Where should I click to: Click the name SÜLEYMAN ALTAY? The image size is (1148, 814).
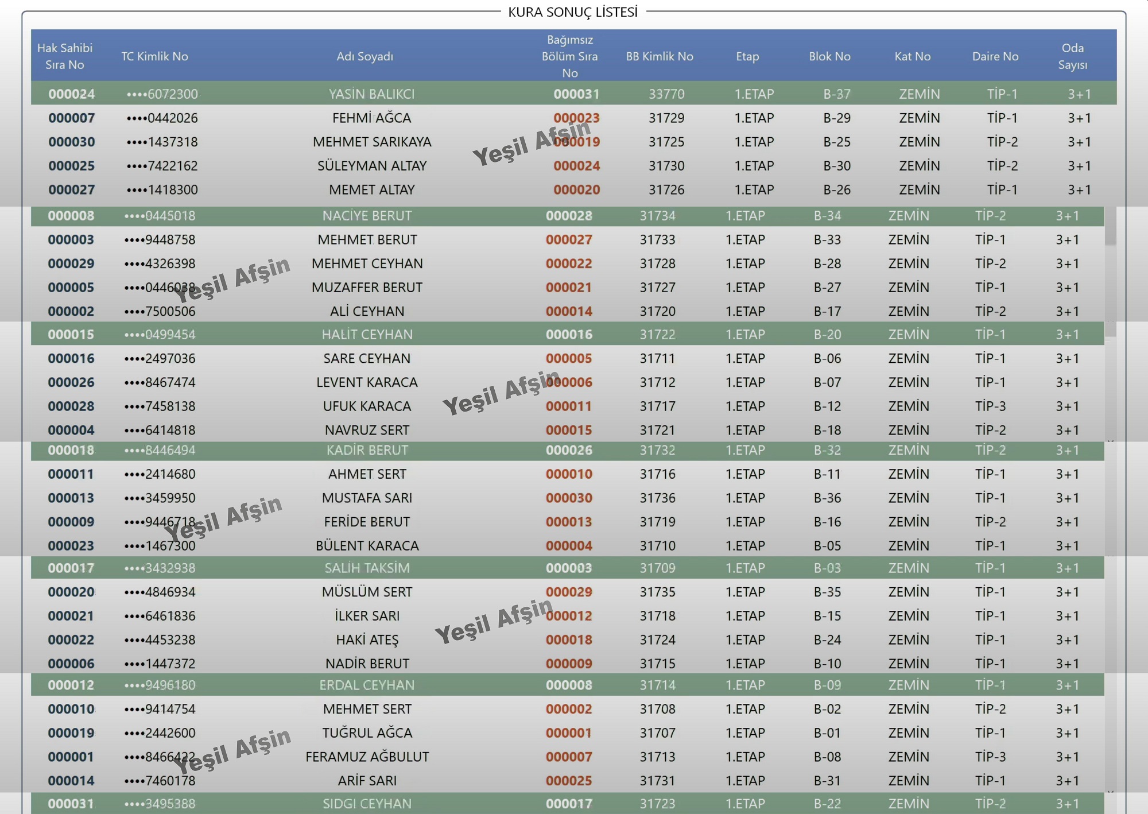pyautogui.click(x=372, y=166)
